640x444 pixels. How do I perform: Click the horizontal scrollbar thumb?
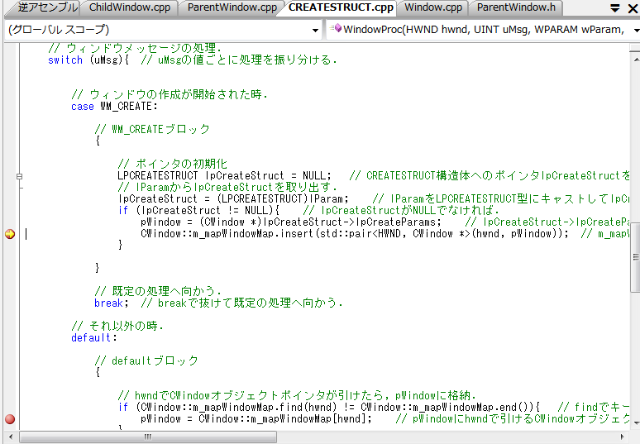148,437
